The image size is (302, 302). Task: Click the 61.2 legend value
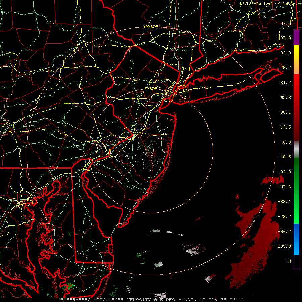(x=286, y=83)
